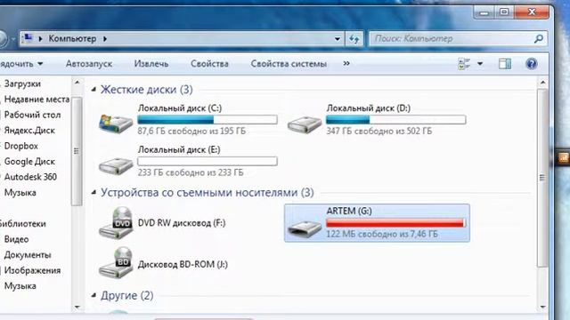Collapse the Другие group
Viewport: 570px width, 320px height.
point(94,295)
